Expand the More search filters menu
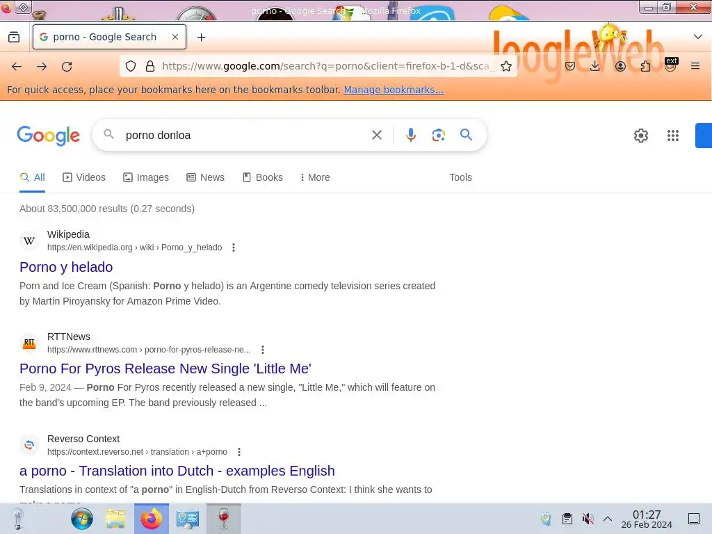This screenshot has width=712, height=534. pos(315,177)
